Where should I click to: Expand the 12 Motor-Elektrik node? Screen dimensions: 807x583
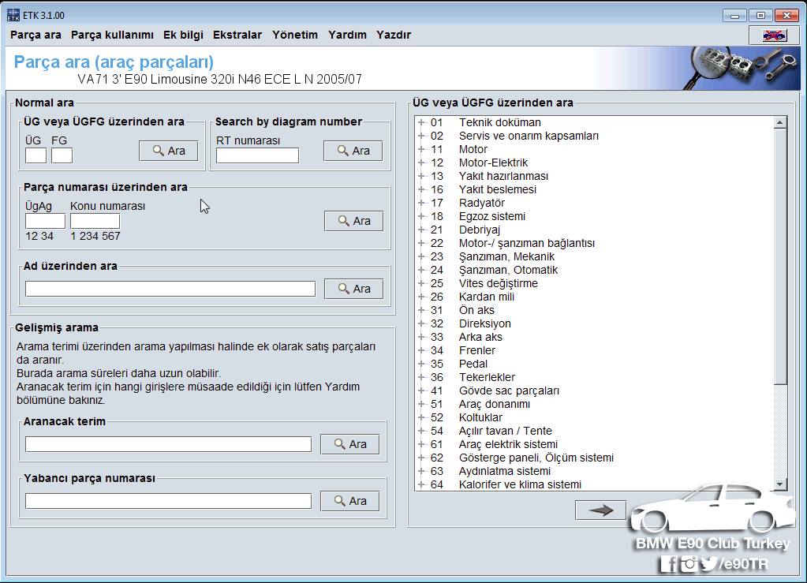tap(421, 163)
